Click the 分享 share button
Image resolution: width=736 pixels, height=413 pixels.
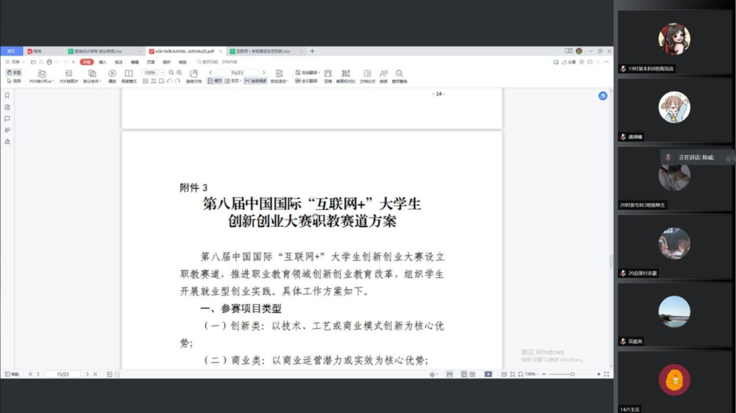click(570, 62)
